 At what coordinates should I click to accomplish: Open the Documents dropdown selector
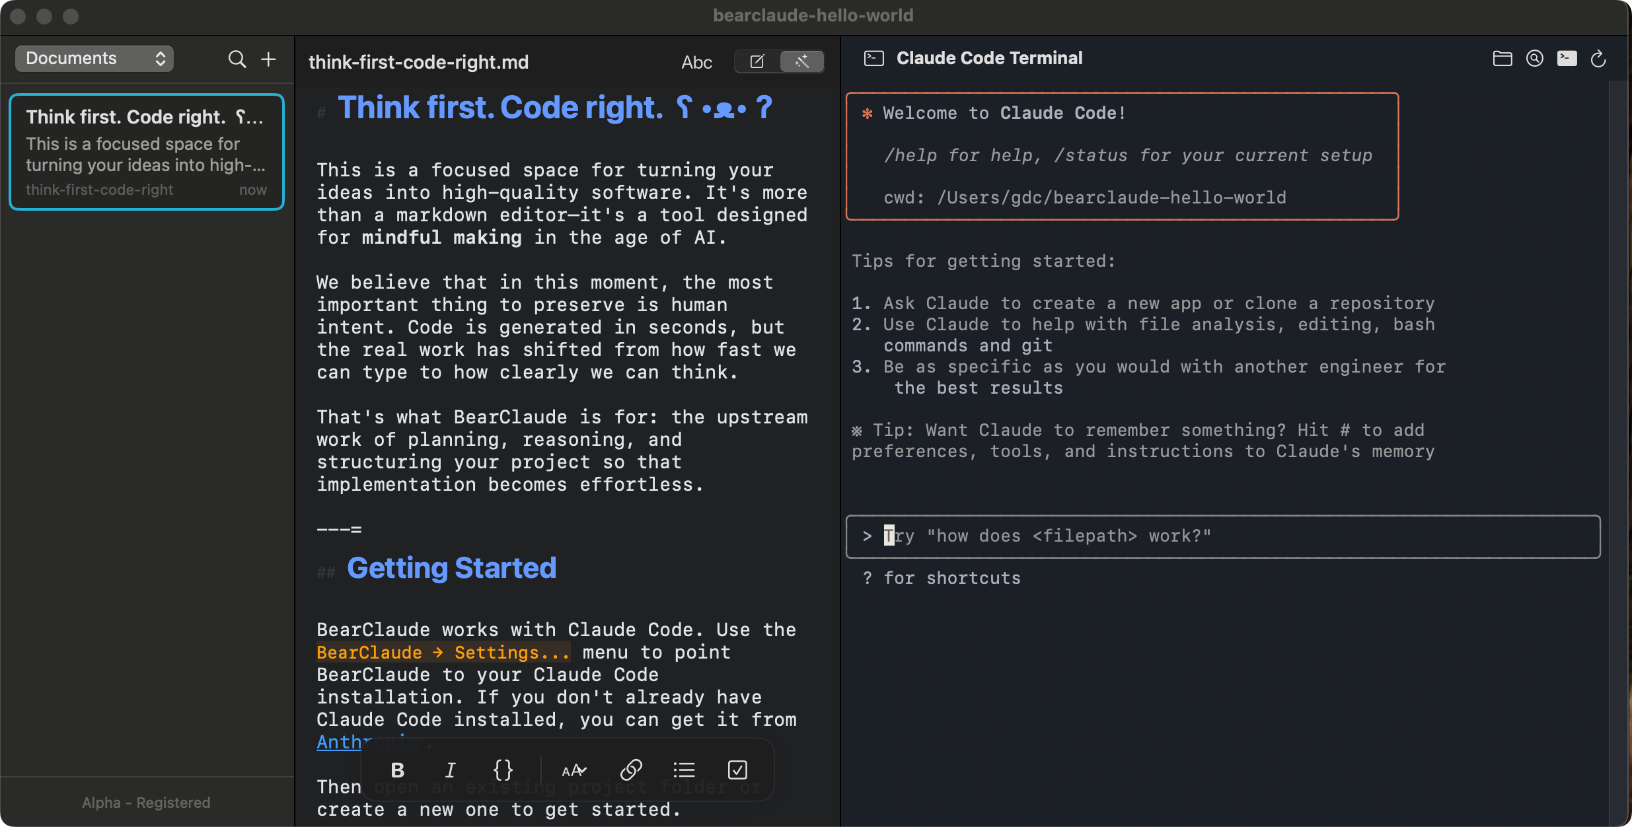94,59
